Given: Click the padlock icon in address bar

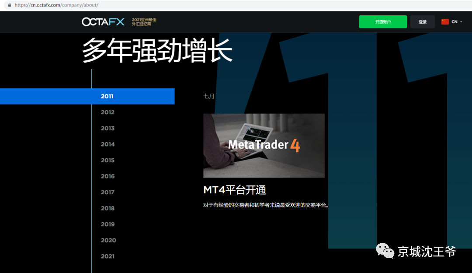Looking at the screenshot, I should point(10,5).
